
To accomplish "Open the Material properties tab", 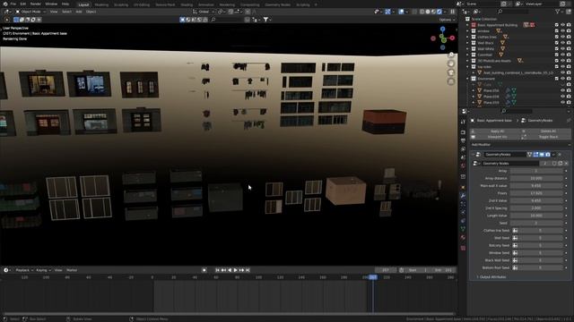I will (x=463, y=238).
